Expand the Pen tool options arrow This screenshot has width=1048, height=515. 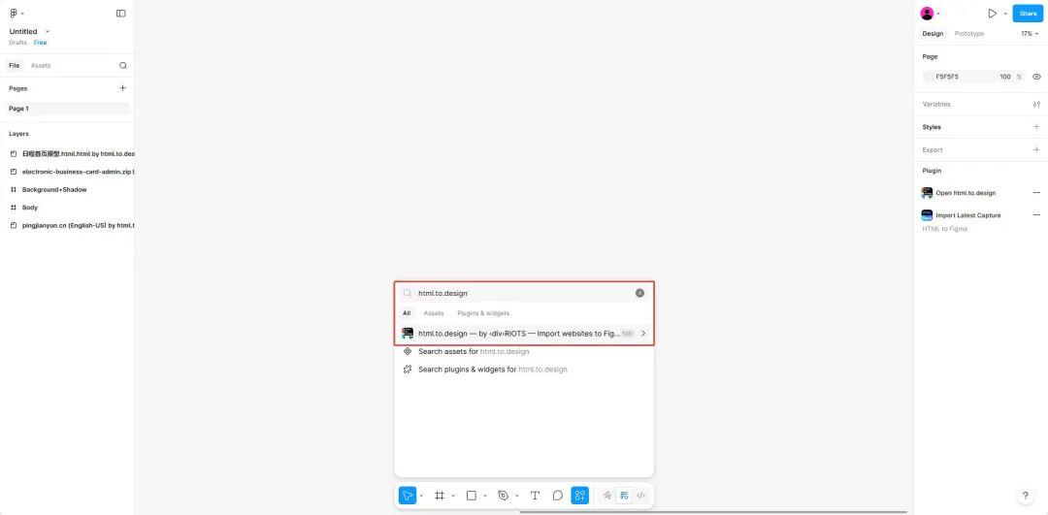(x=516, y=496)
